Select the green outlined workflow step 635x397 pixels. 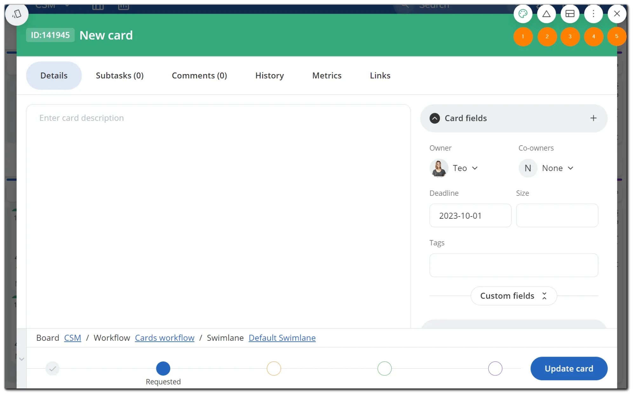point(384,368)
